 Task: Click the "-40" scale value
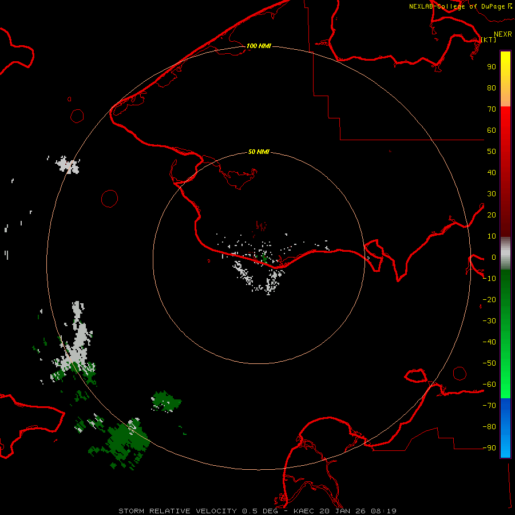489,342
